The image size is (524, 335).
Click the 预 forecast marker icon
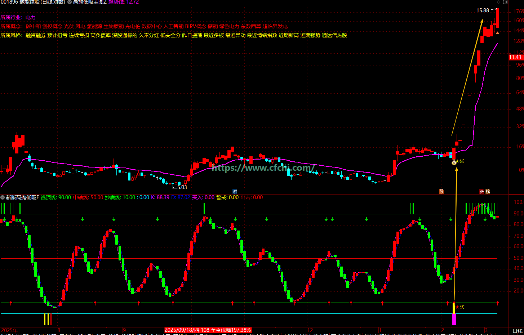(441, 192)
